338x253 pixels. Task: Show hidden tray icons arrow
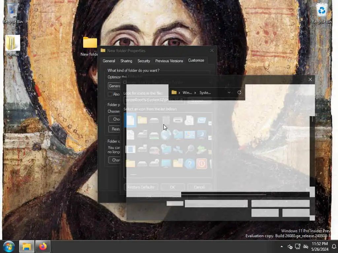[x=282, y=246]
